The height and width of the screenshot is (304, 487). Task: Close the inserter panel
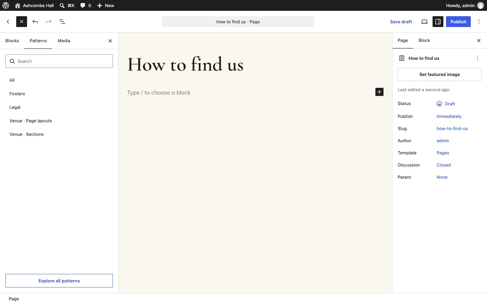pyautogui.click(x=110, y=41)
